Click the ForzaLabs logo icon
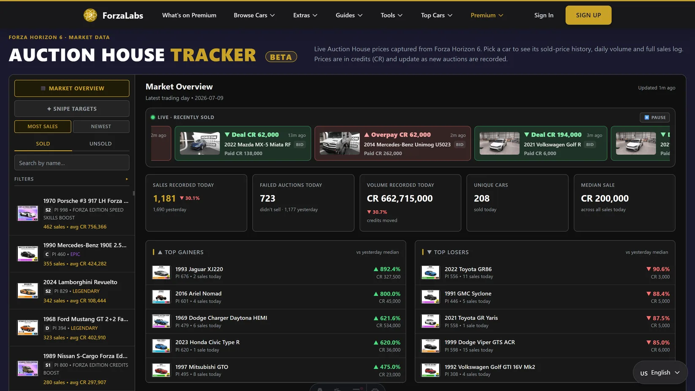This screenshot has width=695, height=391. 90,15
